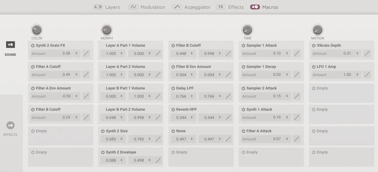Open curve shape for MORPH Filter B Cutoff
This screenshot has width=378, height=172.
click(x=228, y=53)
